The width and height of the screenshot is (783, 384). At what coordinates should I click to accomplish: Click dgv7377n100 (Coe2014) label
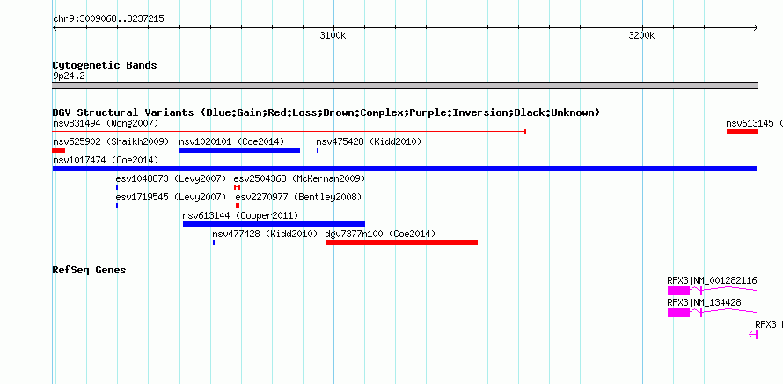[380, 234]
